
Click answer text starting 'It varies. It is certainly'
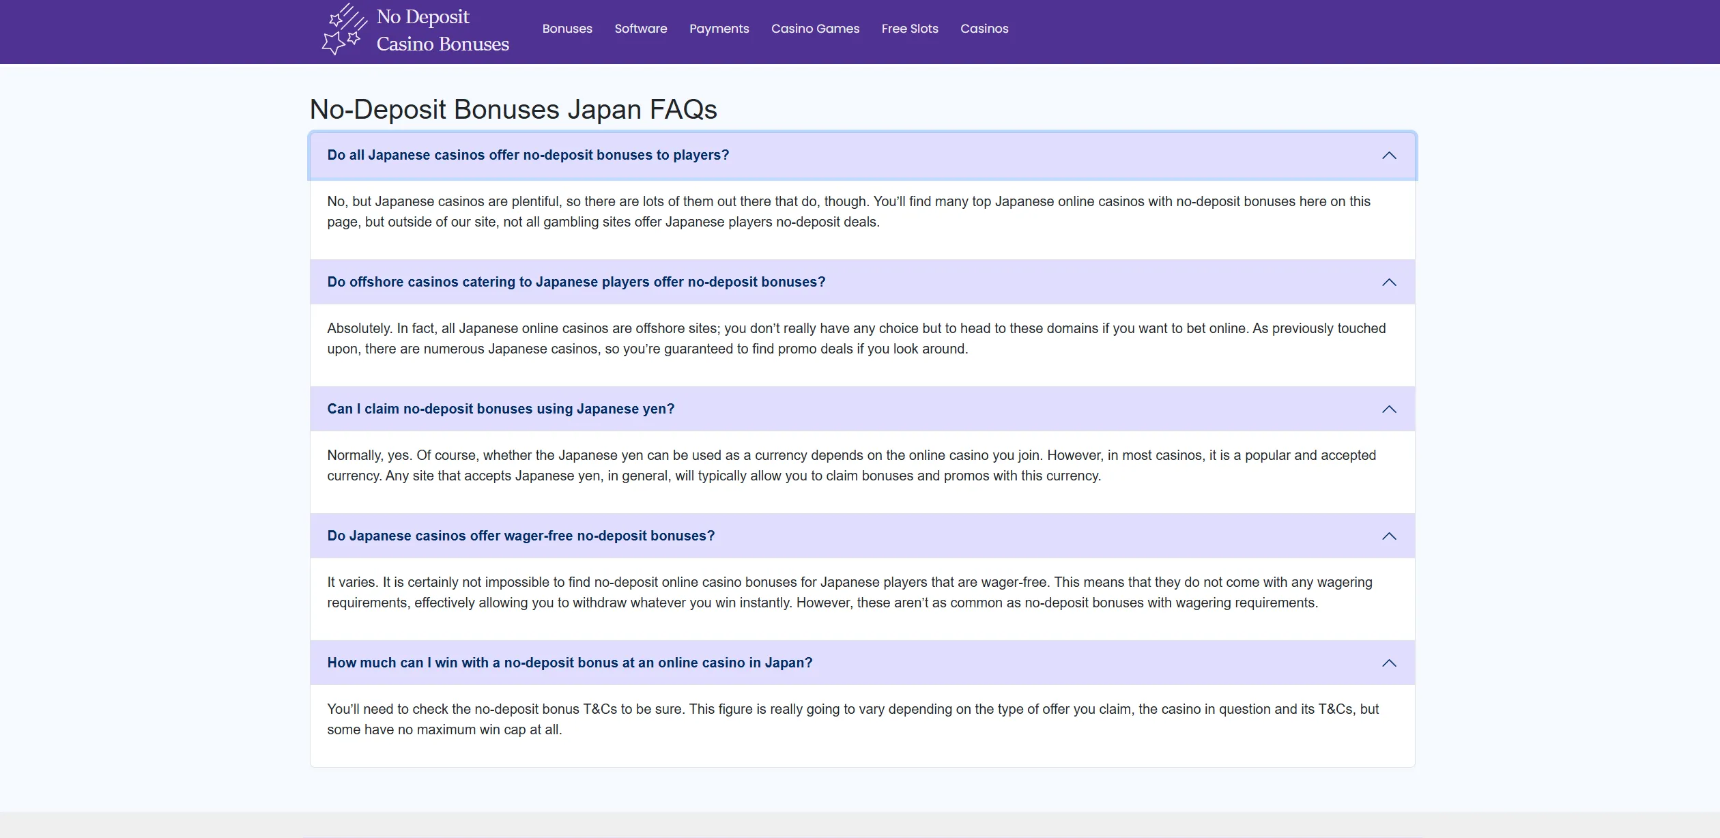click(850, 592)
